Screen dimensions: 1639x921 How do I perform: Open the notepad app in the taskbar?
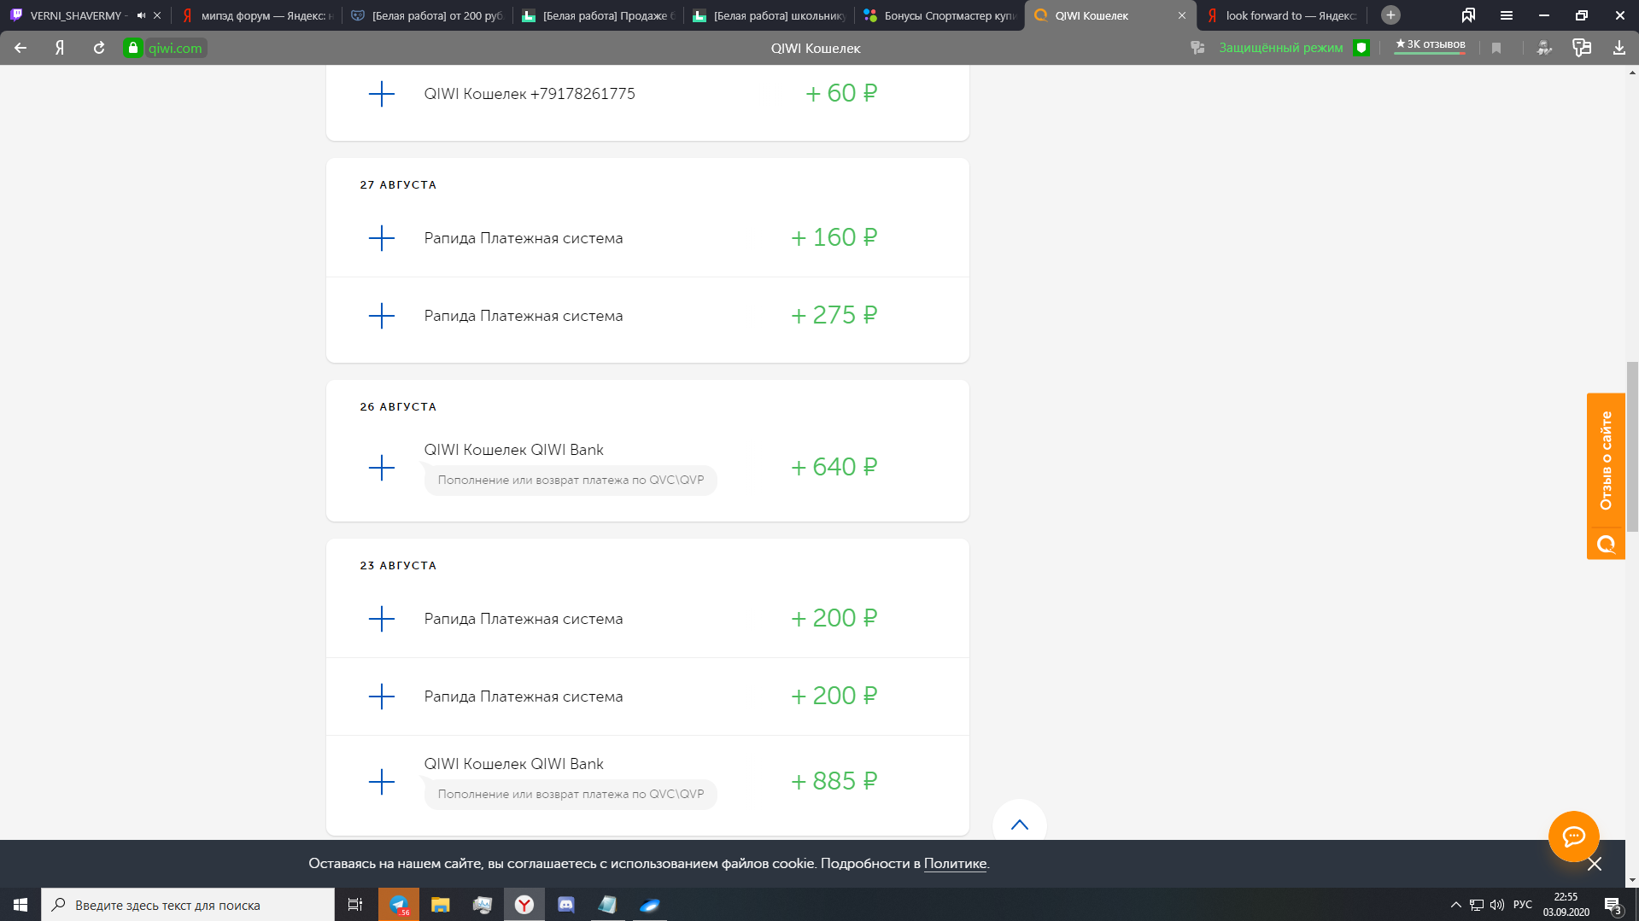608,905
